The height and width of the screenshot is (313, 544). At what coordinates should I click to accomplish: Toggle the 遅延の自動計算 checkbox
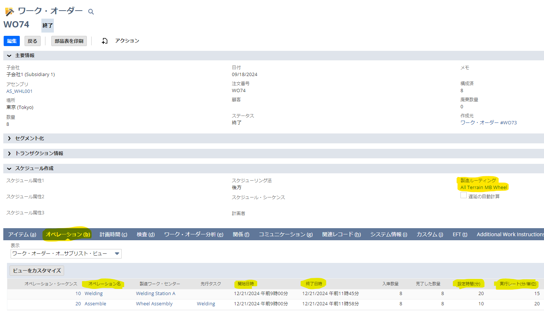pyautogui.click(x=463, y=195)
